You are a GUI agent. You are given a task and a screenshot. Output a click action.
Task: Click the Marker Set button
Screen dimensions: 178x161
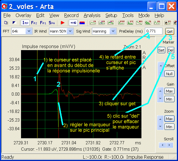pos(161,50)
